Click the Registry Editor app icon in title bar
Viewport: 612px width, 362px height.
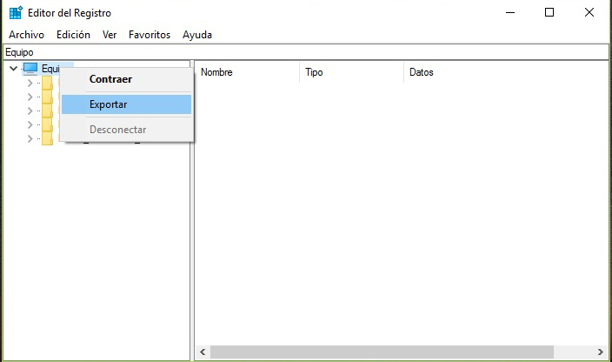click(16, 13)
